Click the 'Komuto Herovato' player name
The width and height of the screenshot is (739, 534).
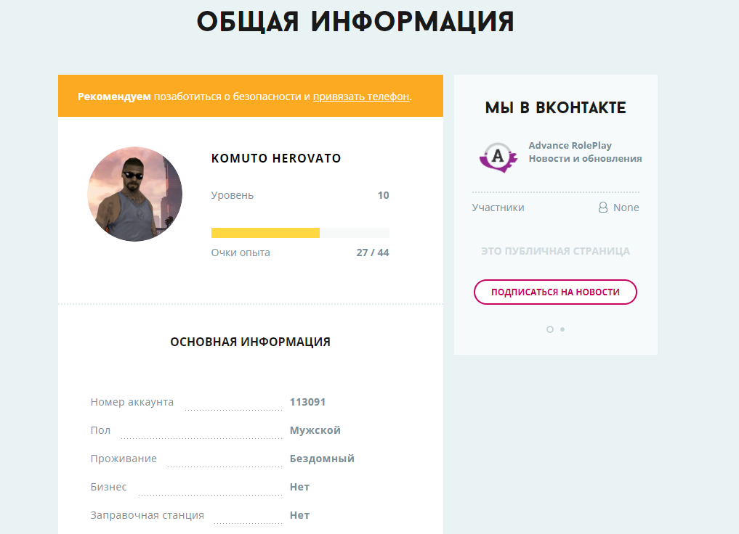coord(276,158)
